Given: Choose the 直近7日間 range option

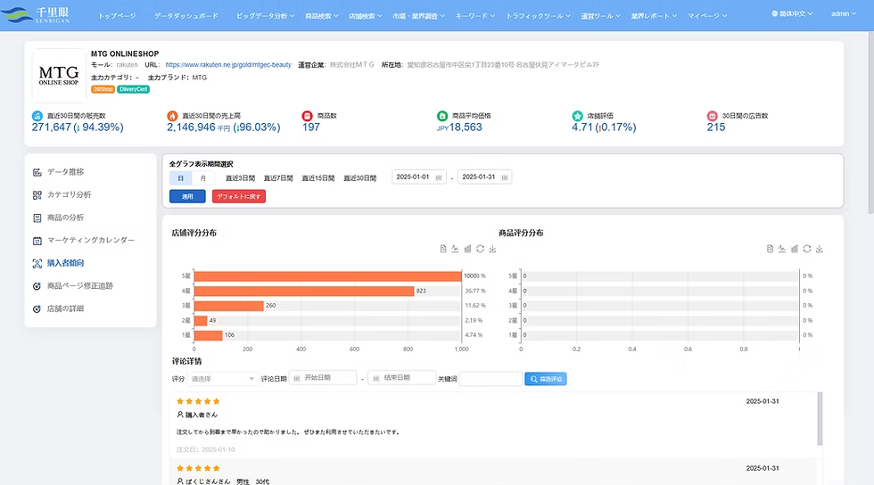Looking at the screenshot, I should coord(278,178).
